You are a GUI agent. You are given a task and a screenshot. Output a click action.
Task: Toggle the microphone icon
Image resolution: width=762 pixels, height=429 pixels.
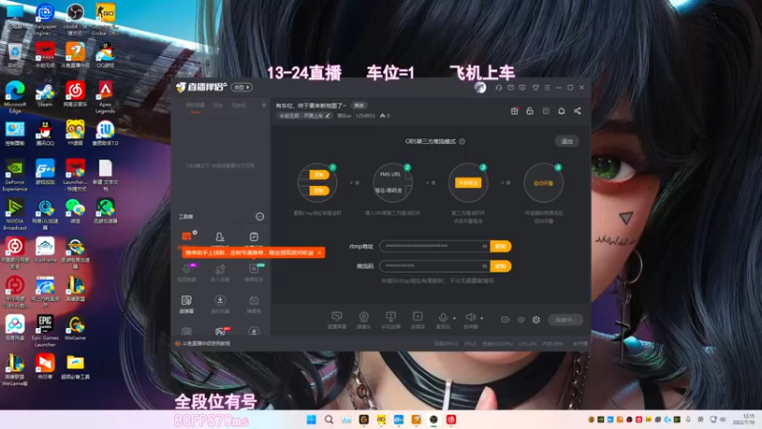point(443,317)
